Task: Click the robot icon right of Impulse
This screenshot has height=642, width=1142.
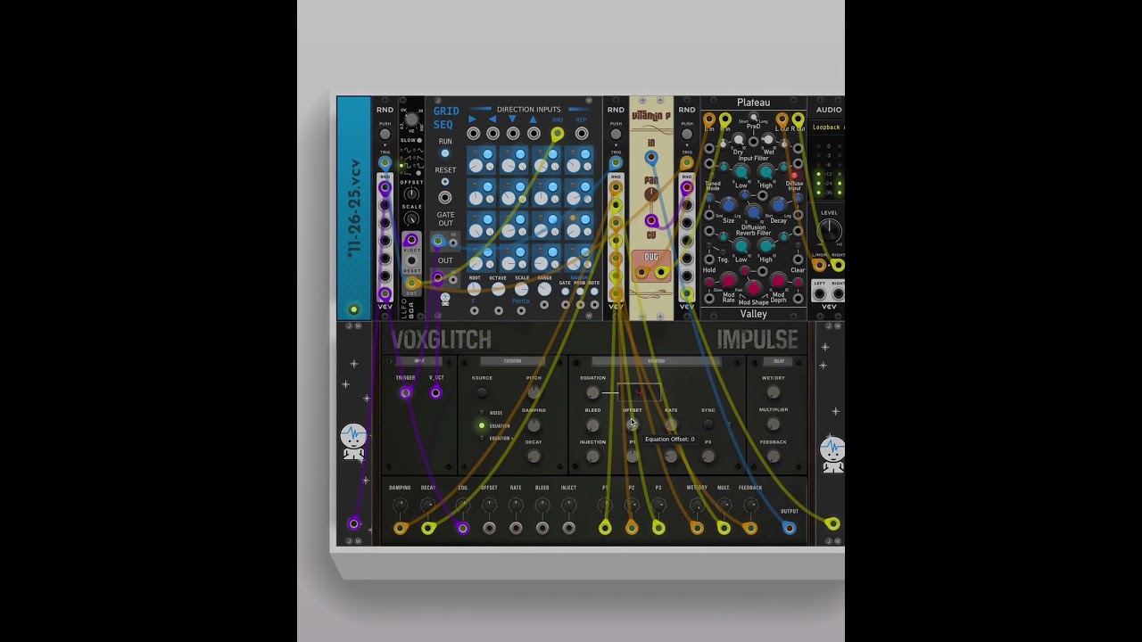Action: (832, 453)
